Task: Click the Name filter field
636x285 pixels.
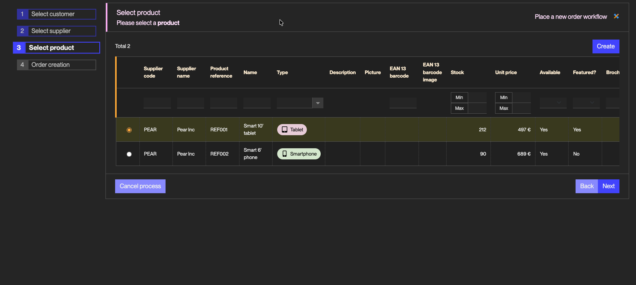Action: tap(257, 103)
